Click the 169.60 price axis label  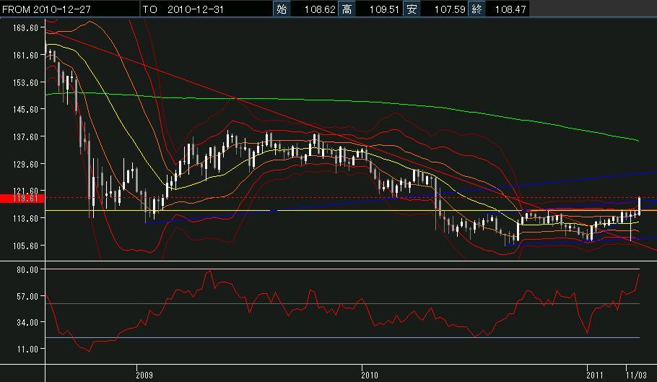[x=25, y=28]
